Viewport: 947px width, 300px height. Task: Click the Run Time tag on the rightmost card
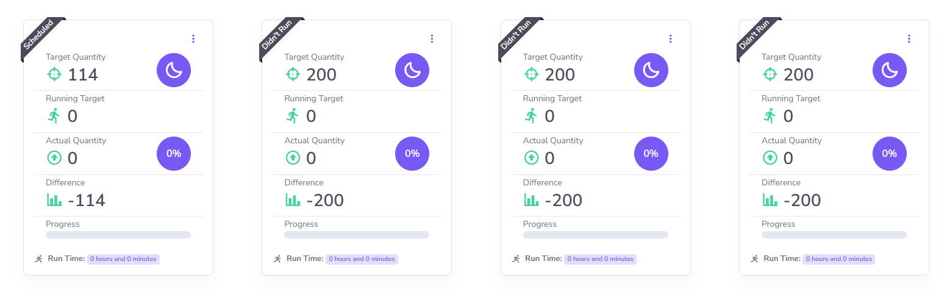pyautogui.click(x=839, y=259)
